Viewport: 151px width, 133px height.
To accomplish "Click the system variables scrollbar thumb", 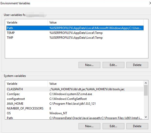I will 146,90.
